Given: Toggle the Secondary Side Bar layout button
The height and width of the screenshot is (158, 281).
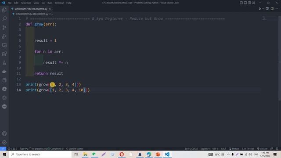Looking at the screenshot, I should [249, 3].
